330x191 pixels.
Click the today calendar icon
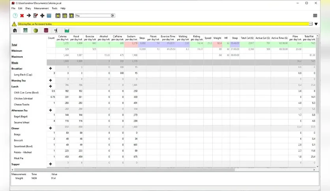[65, 15]
